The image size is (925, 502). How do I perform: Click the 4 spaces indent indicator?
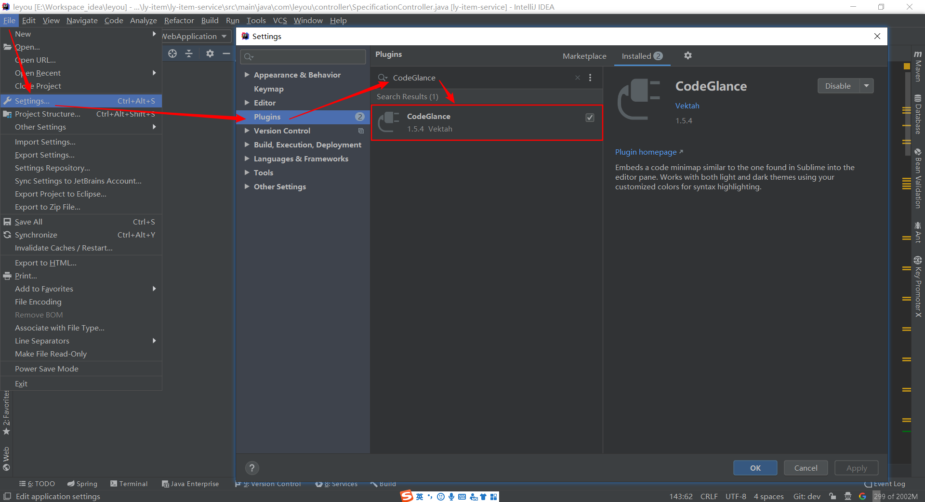tap(768, 496)
